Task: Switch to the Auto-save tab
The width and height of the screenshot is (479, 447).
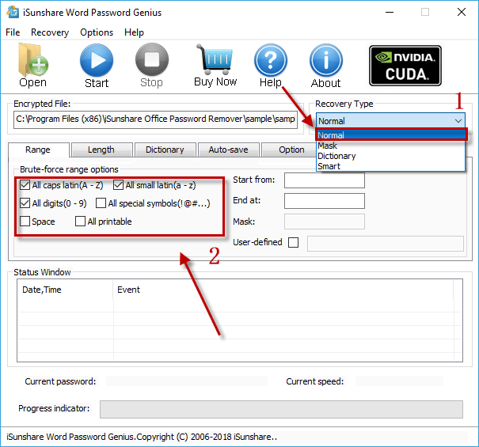Action: pyautogui.click(x=229, y=150)
